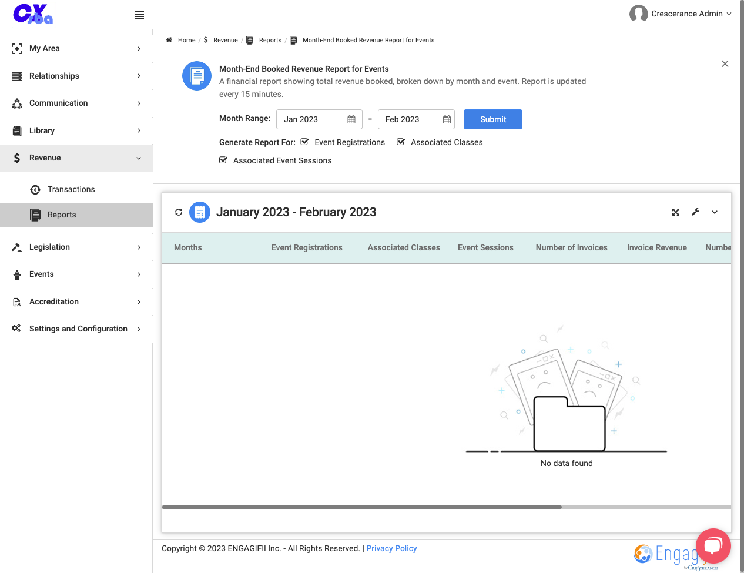Select Reports under Revenue

[x=76, y=215]
